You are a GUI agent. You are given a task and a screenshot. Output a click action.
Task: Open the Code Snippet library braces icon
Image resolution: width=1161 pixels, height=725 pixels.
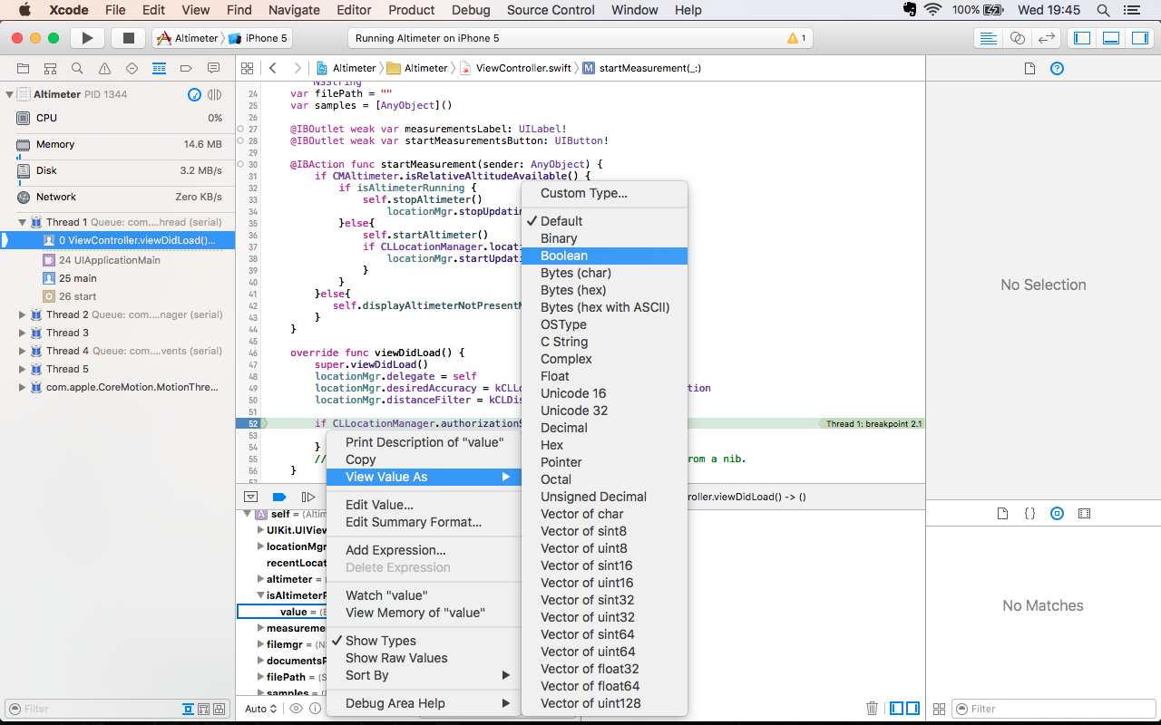1029,513
